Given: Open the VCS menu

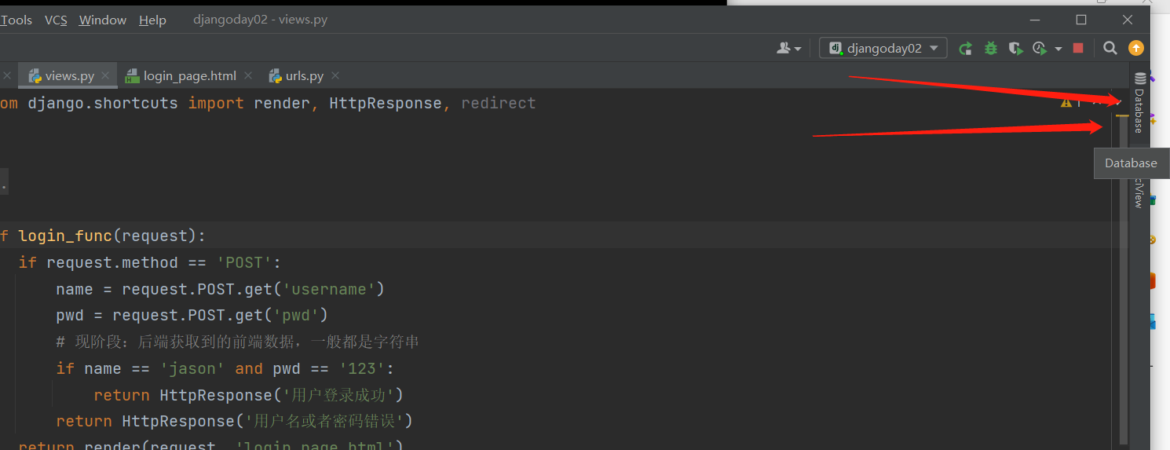Looking at the screenshot, I should click(x=56, y=20).
